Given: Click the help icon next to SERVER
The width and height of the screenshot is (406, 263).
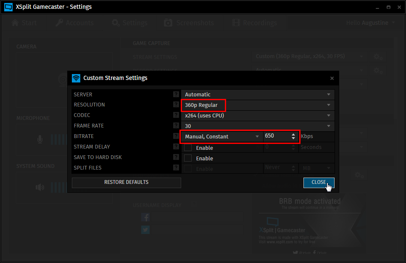Looking at the screenshot, I should click(176, 94).
